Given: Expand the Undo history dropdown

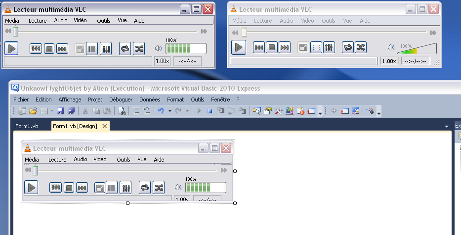Looking at the screenshot, I should coord(169,111).
